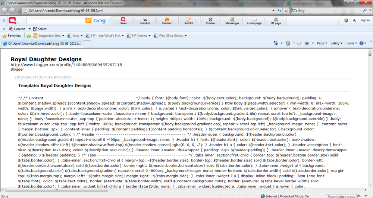Refresh the page using address bar button
The width and height of the screenshot is (373, 198).
pyautogui.click(x=279, y=10)
